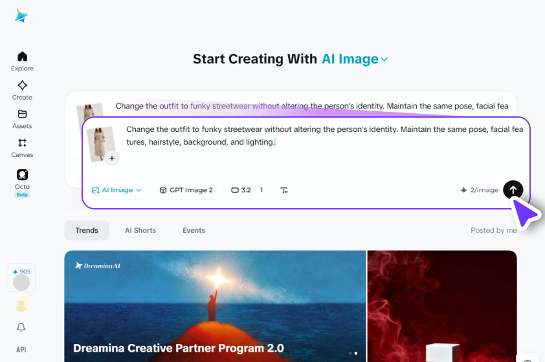Viewport: 545px width, 362px height.
Task: Click the plus button to add a reference image
Action: (x=112, y=158)
